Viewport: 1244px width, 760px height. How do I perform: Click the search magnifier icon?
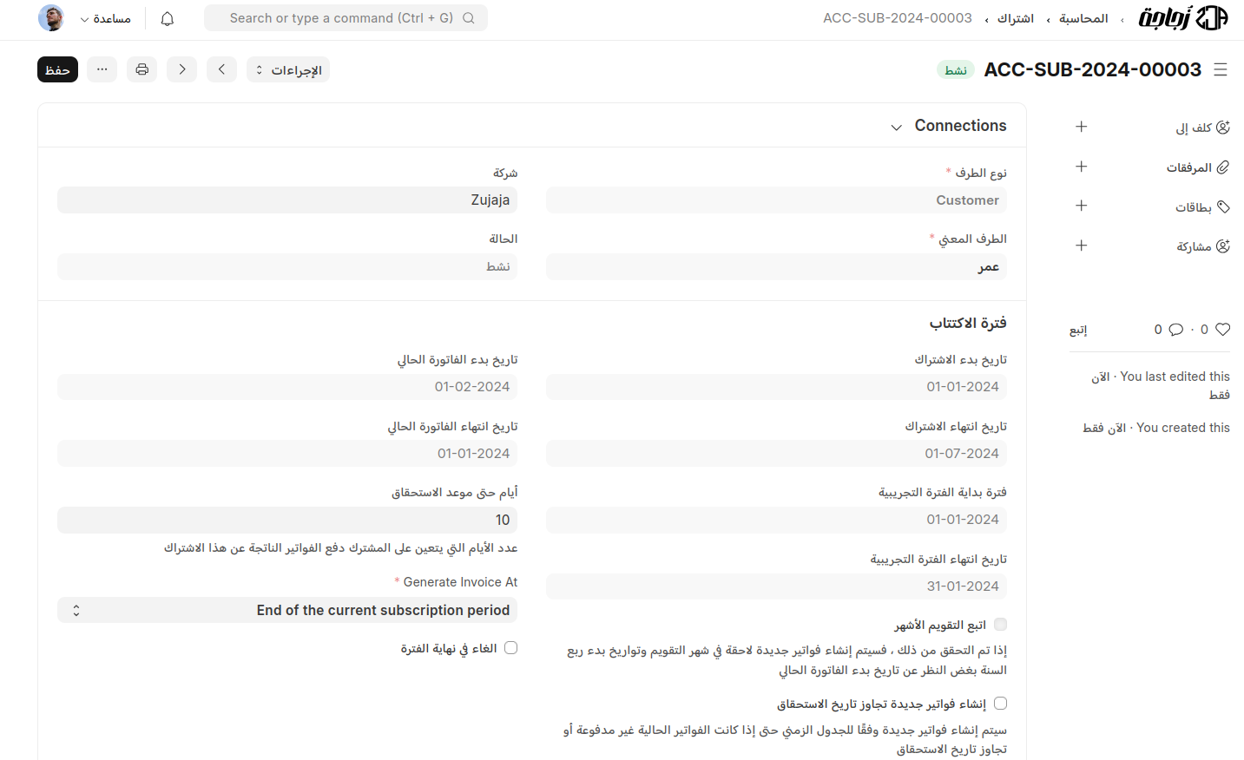pyautogui.click(x=469, y=18)
